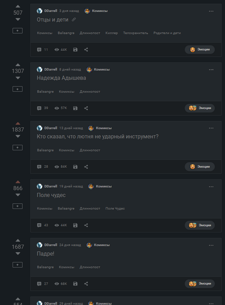This screenshot has height=305, width=225.
Task: Open the 'Кто сказал, что лютня' post title
Action: click(98, 136)
